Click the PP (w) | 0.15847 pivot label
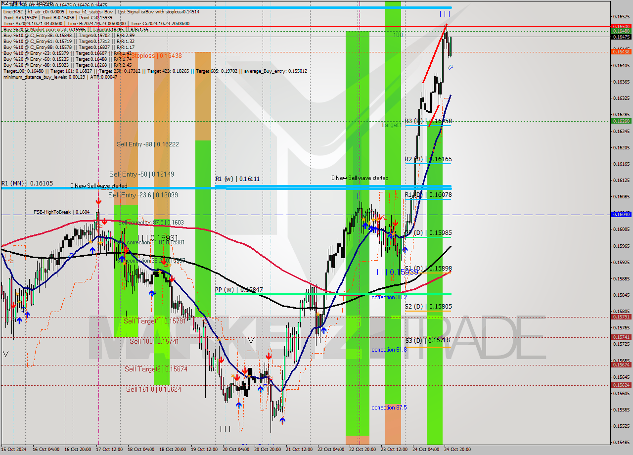The height and width of the screenshot is (455, 633). pos(239,289)
